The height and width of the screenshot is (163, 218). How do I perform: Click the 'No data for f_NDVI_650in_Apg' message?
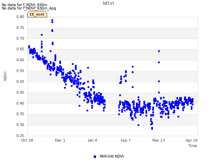pyautogui.click(x=29, y=8)
